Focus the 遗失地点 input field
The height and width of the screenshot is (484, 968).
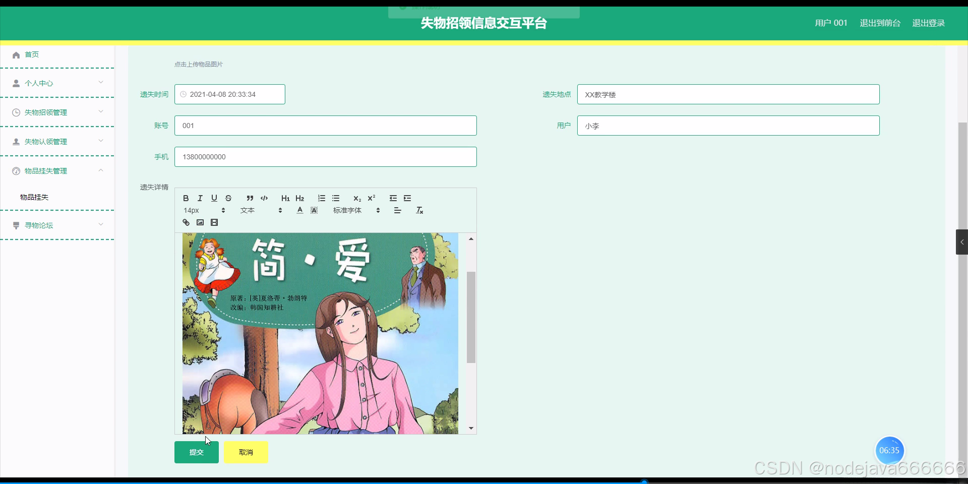click(728, 94)
